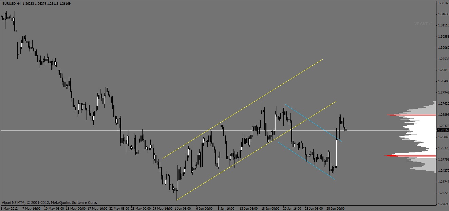Viewport: 449px width, 211px height.
Task: Click the 3 May 2012 date label
Action: coord(9,208)
